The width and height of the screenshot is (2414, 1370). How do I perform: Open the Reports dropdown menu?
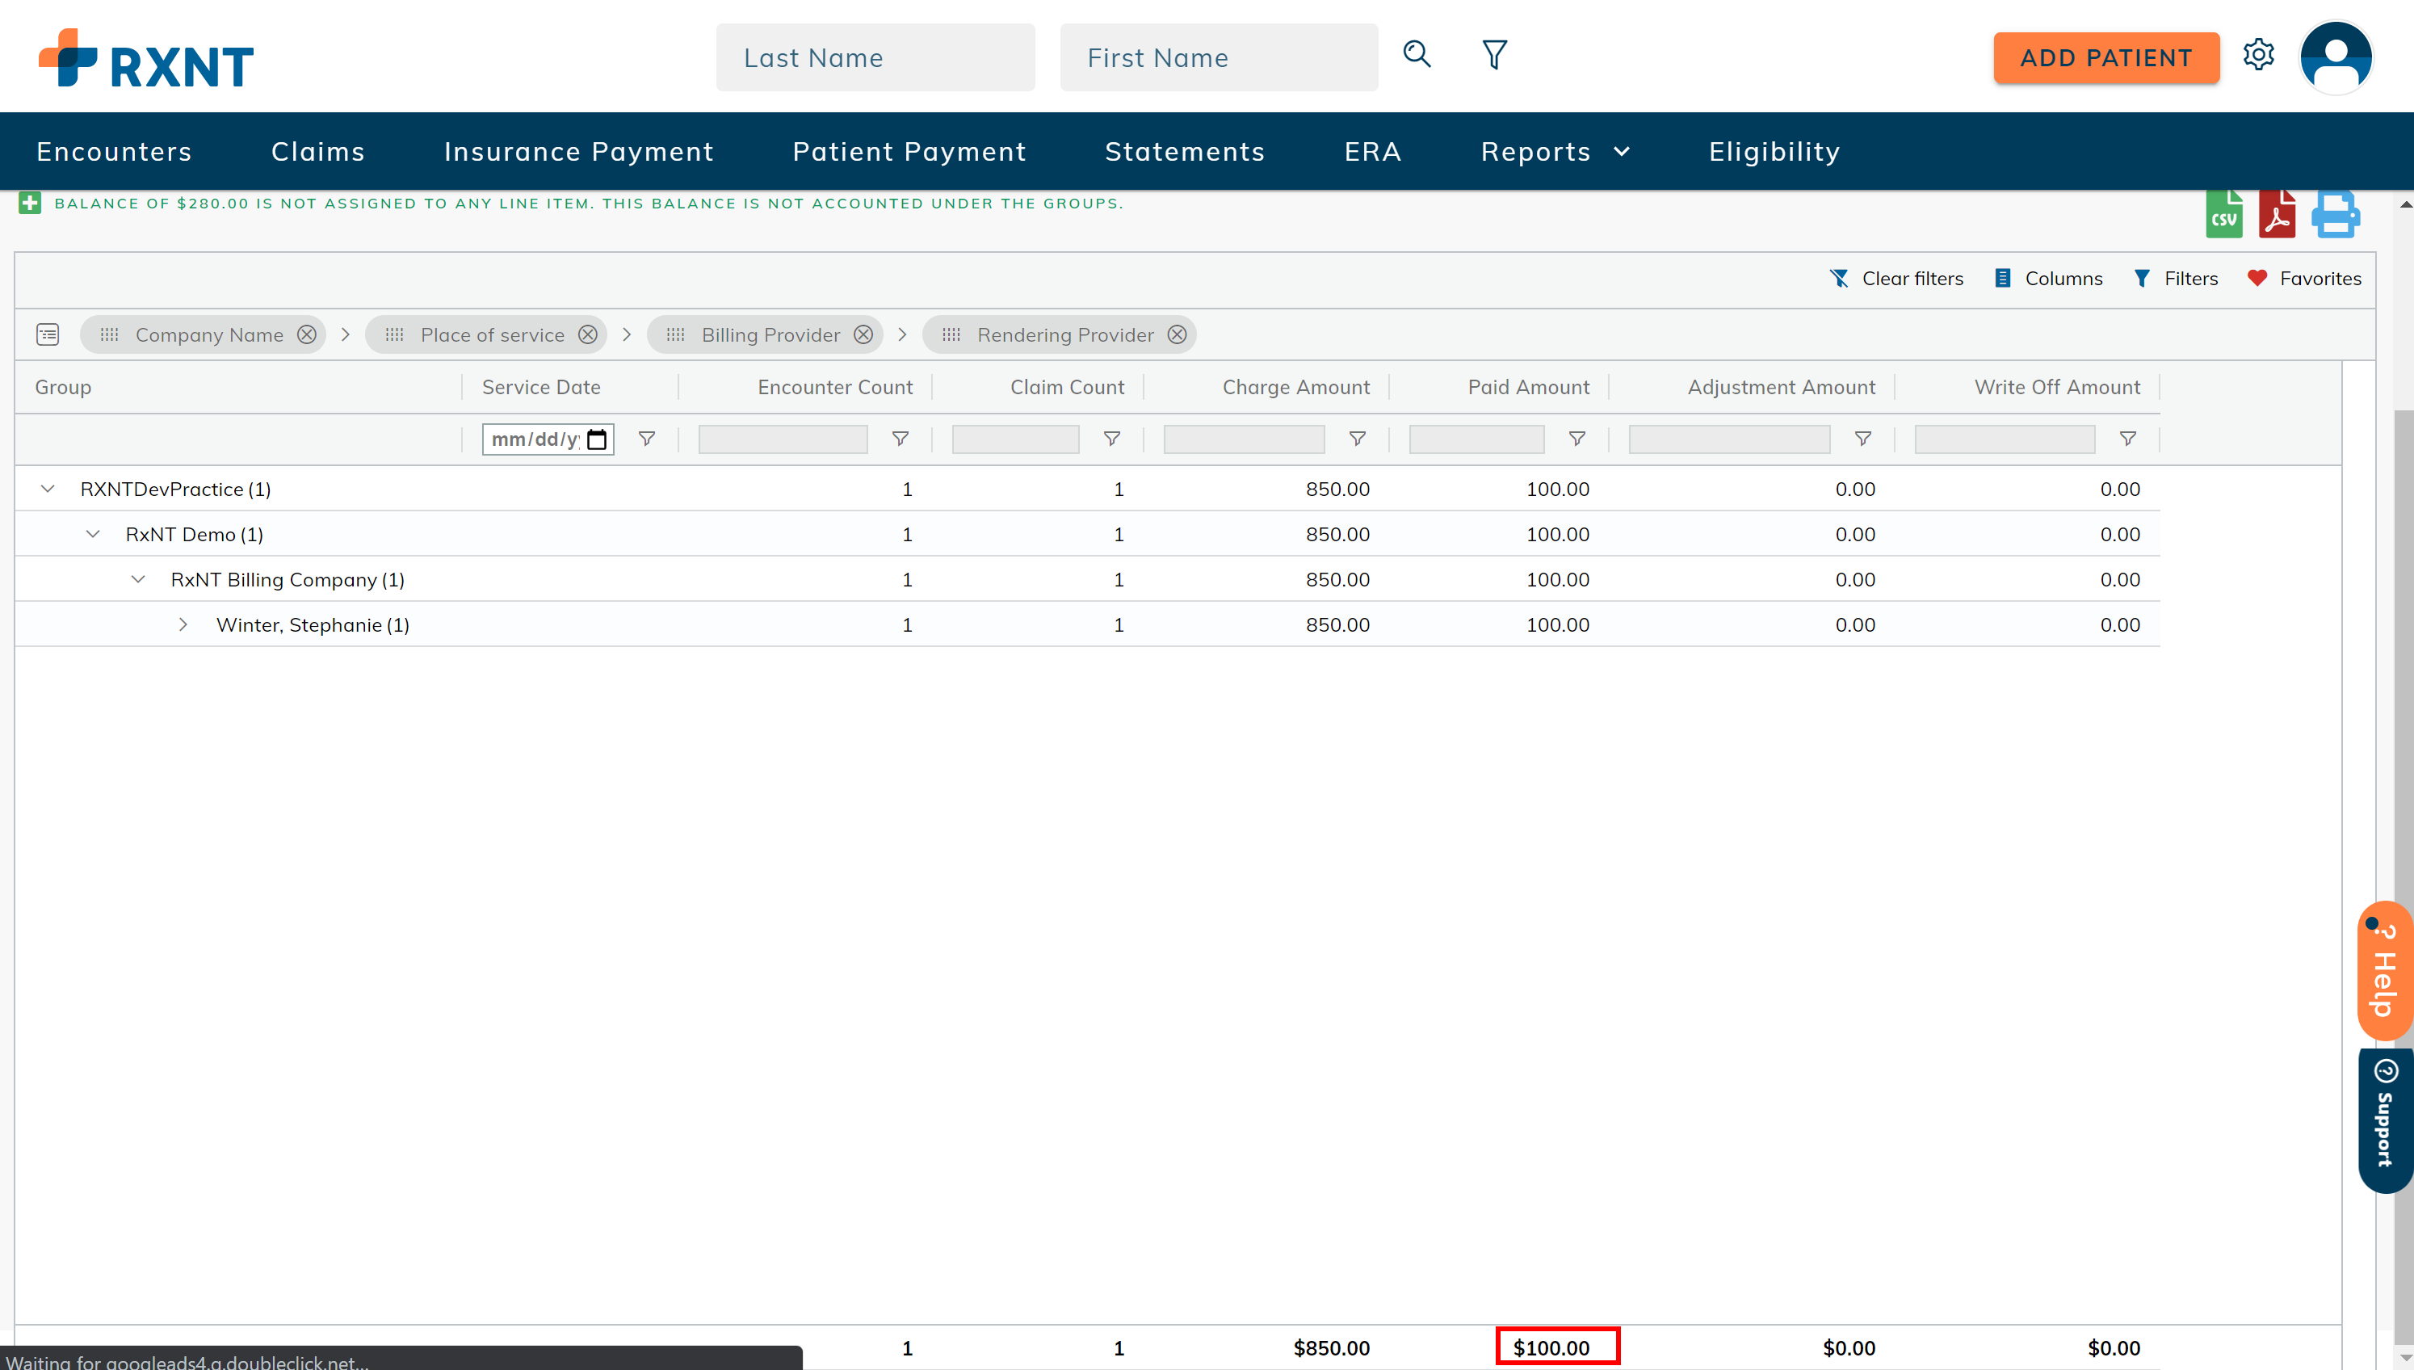pos(1555,152)
